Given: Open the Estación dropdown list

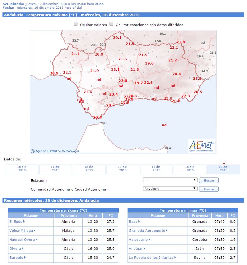Looking at the screenshot, I should point(170,180).
